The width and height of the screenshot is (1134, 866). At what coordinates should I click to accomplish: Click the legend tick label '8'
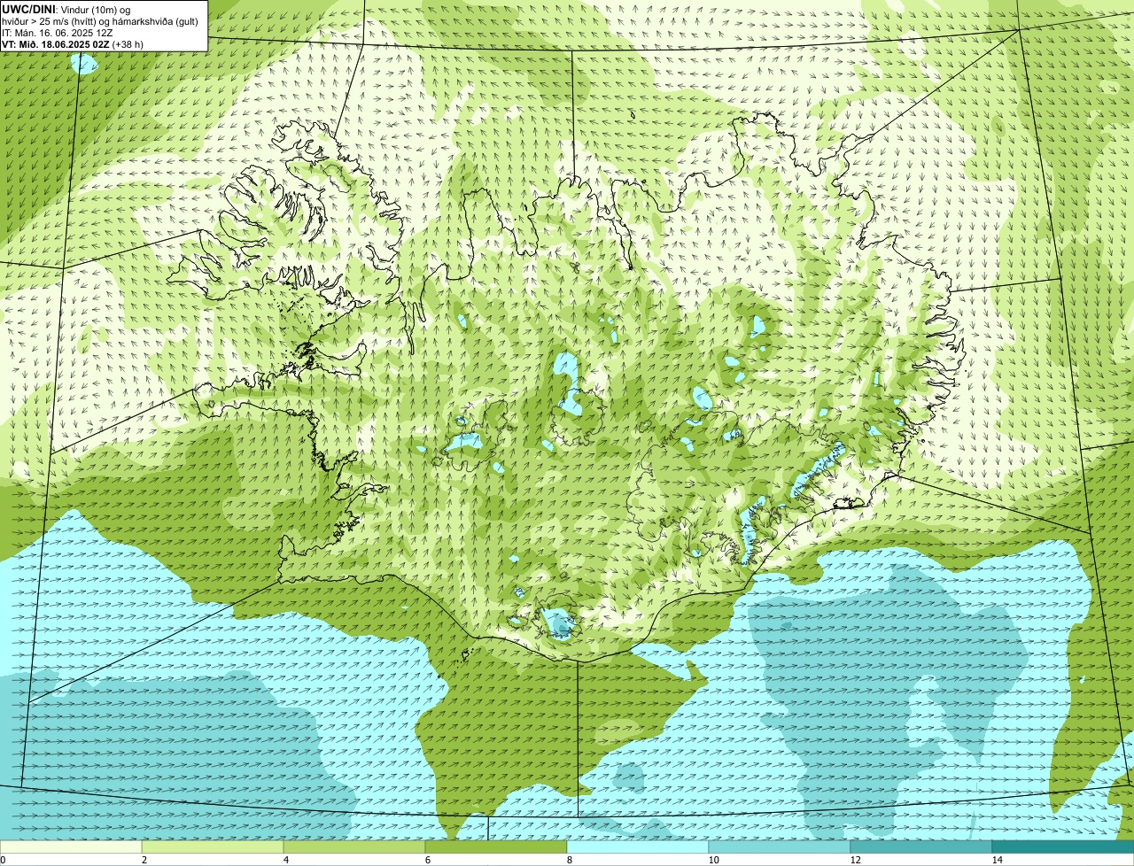(x=569, y=860)
